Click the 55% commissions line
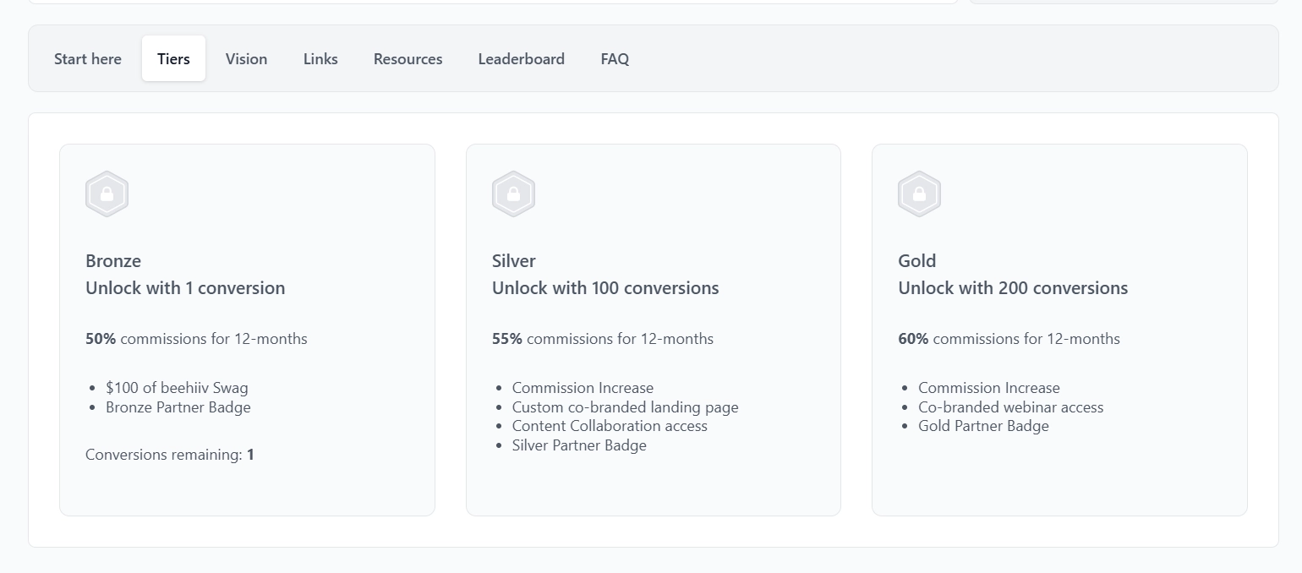1302x573 pixels. coord(603,339)
